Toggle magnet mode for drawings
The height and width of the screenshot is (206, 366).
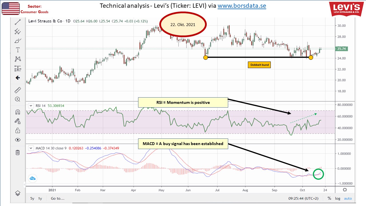coord(18,112)
